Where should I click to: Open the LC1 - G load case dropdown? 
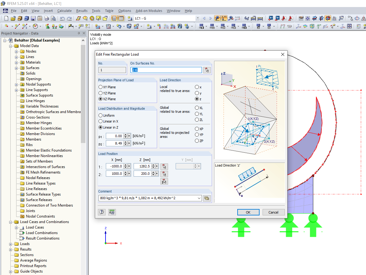click(197, 18)
